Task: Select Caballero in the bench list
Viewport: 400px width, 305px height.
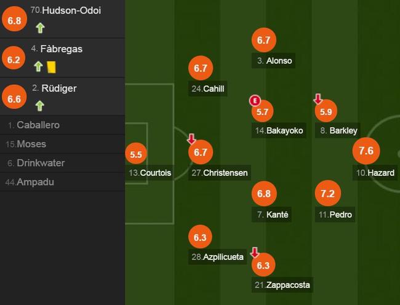Action: tap(62, 125)
